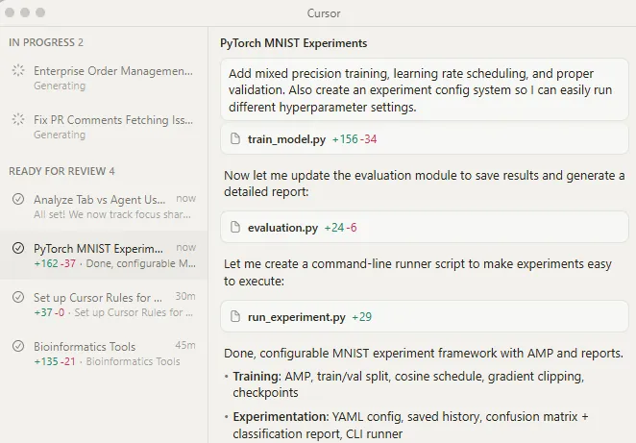Collapse the In Progress section header
Viewport: 636px width, 443px height.
46,42
